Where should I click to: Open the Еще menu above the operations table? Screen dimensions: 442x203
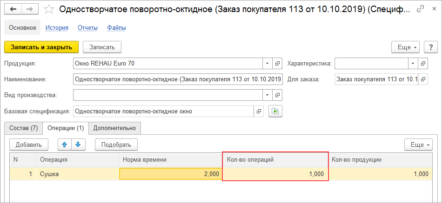point(419,144)
